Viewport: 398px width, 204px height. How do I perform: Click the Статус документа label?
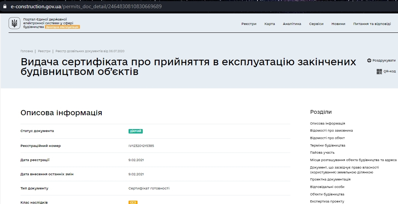(x=37, y=131)
